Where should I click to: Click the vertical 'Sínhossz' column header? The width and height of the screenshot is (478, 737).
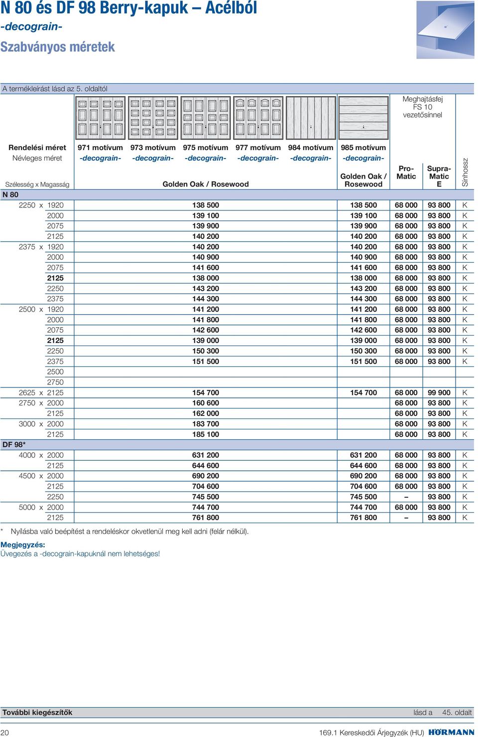point(465,172)
